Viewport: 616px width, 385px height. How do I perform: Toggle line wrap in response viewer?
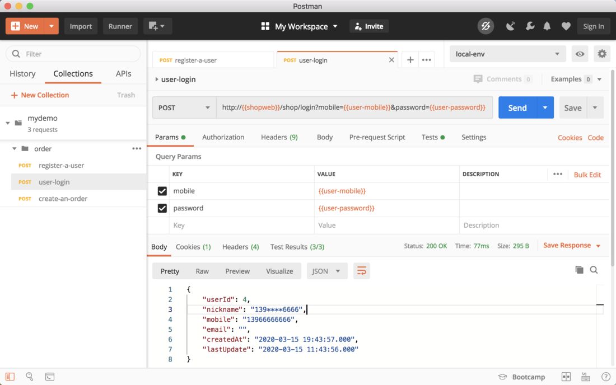pyautogui.click(x=362, y=271)
